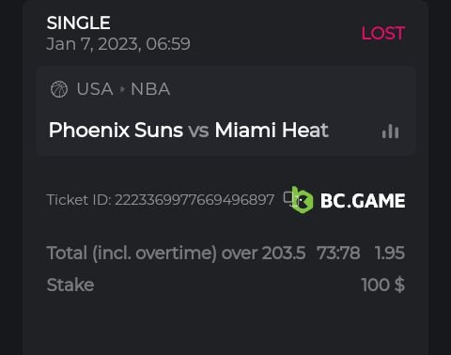Click the 100 $ stake amount
The width and height of the screenshot is (451, 355).
point(383,285)
